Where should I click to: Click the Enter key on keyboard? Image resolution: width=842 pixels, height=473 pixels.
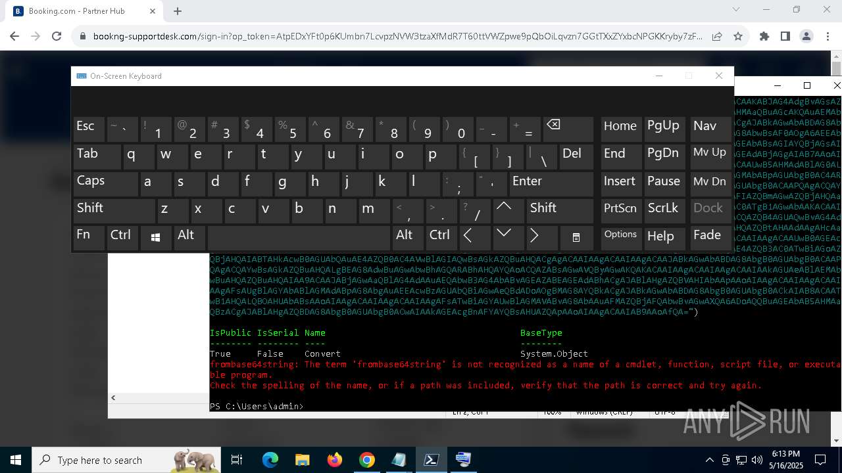[551, 184]
